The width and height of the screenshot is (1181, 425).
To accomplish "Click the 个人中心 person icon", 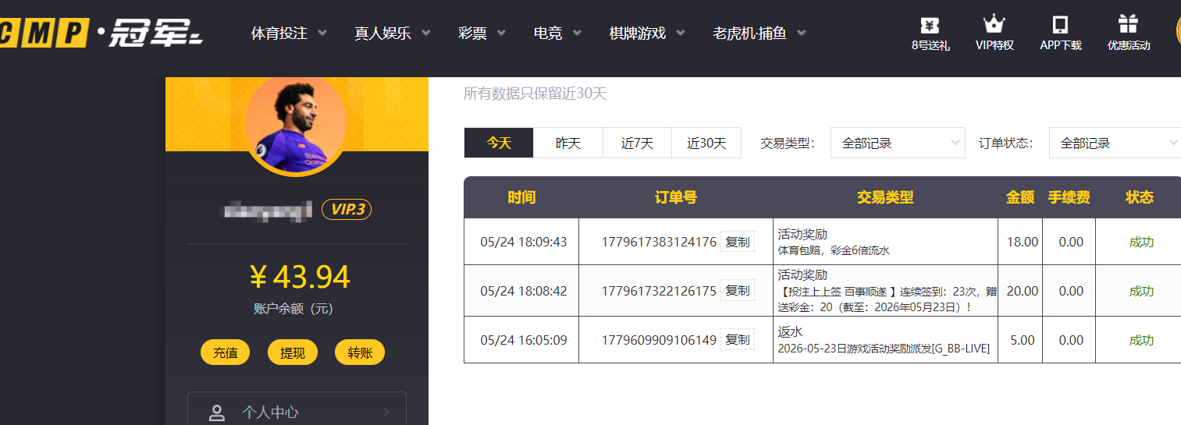I will click(217, 413).
